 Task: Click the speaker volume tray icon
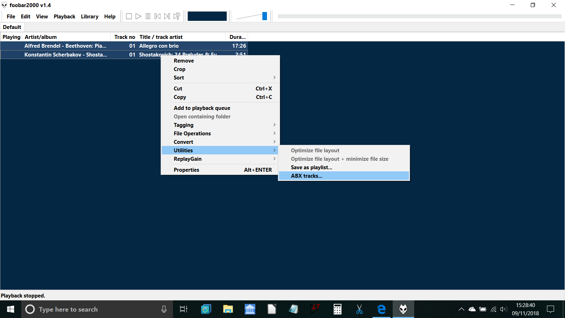[504, 309]
